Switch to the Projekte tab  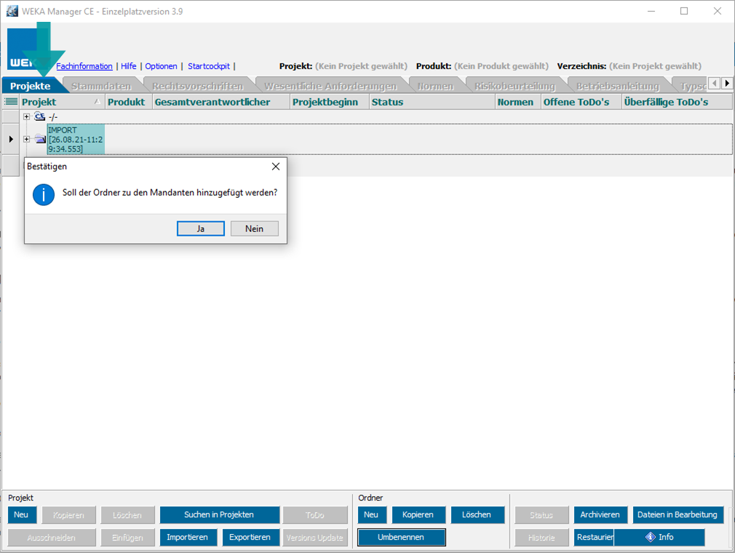pos(31,86)
